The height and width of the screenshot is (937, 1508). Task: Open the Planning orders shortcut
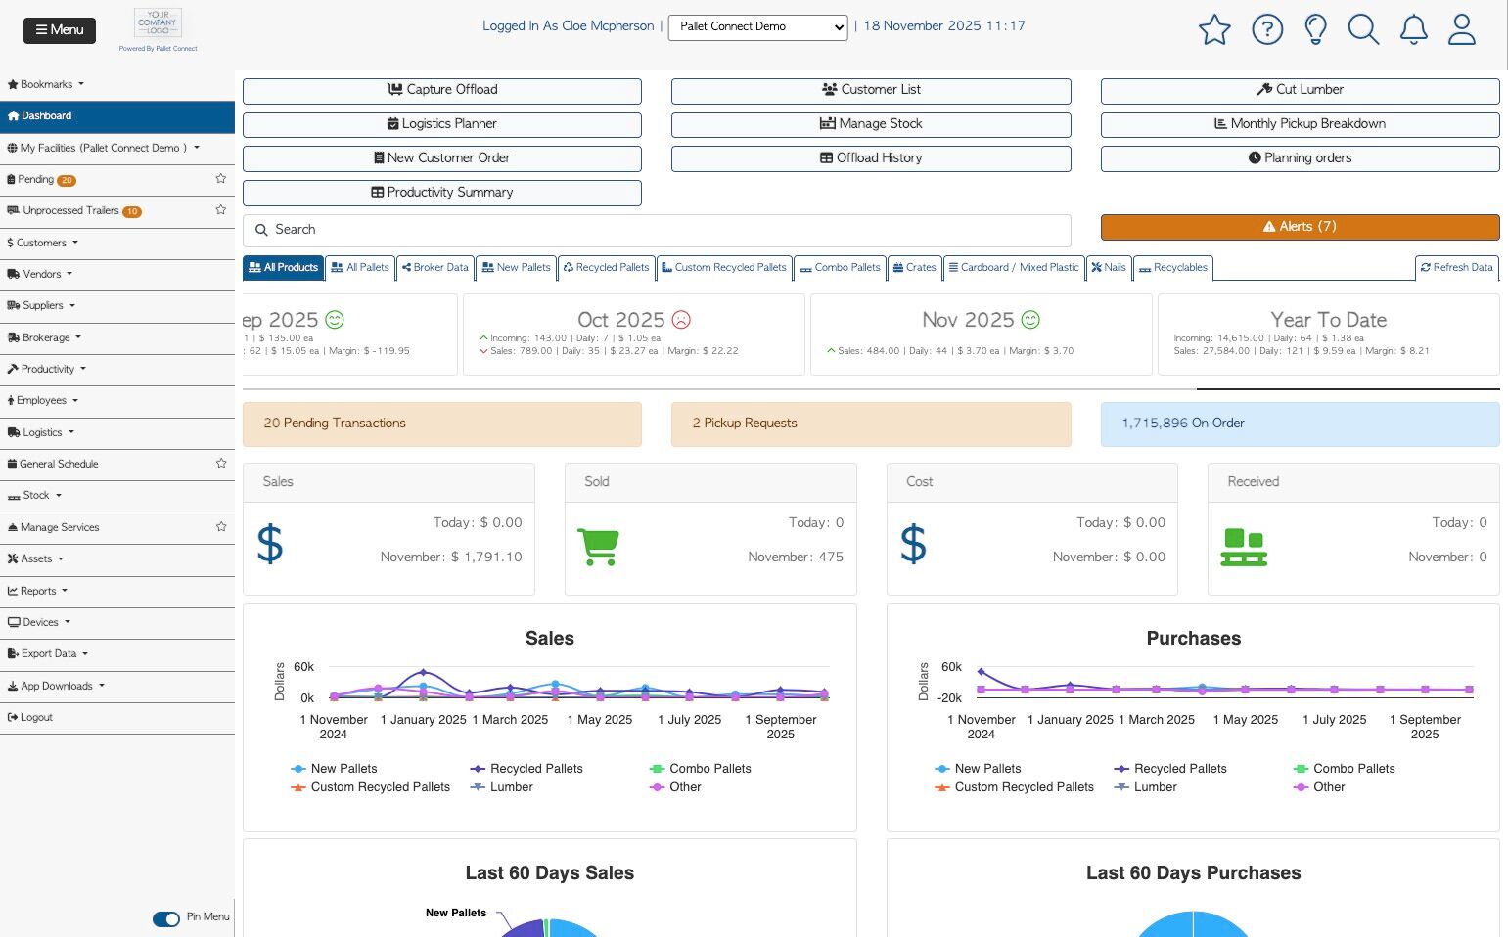coord(1301,158)
